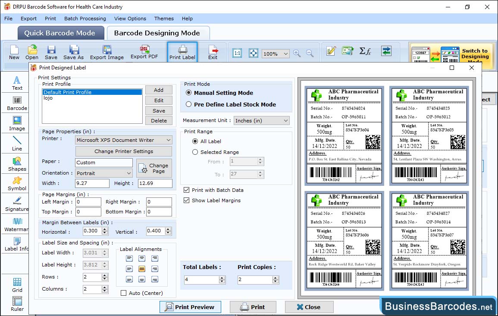Click the Save As toolbar icon
Screen dimensions: 498x316
73,53
